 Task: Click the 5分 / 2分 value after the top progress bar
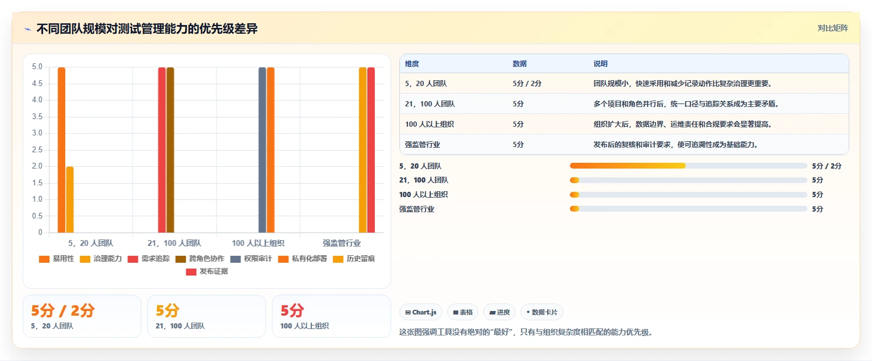point(827,166)
